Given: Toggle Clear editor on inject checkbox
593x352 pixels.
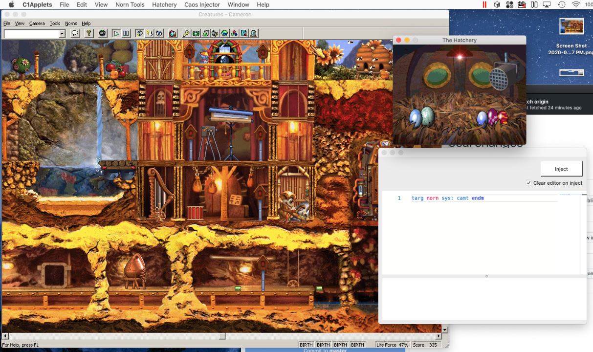Looking at the screenshot, I should point(528,183).
